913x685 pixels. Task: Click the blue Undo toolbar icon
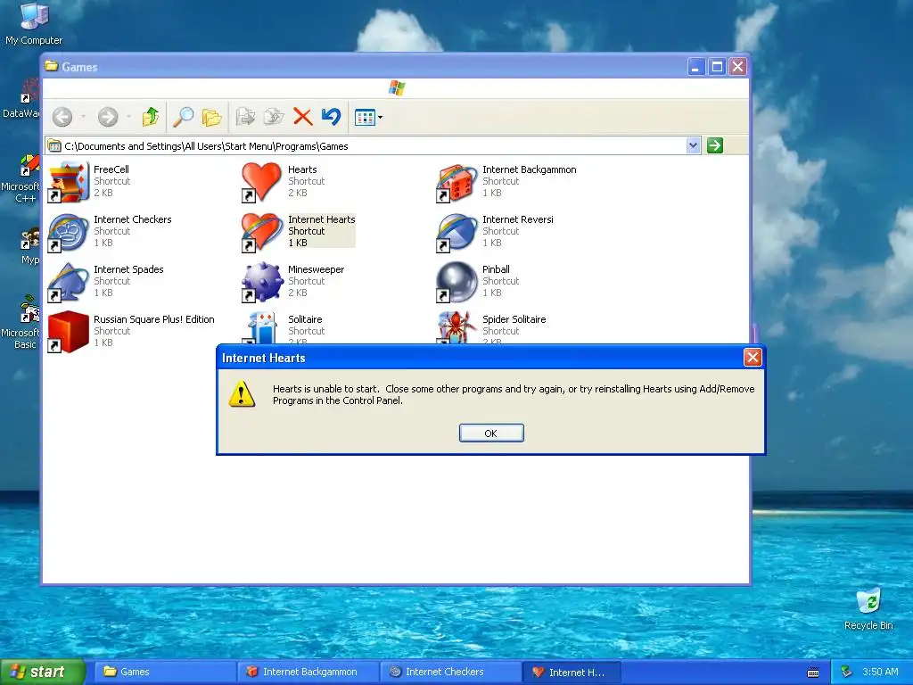pyautogui.click(x=331, y=117)
